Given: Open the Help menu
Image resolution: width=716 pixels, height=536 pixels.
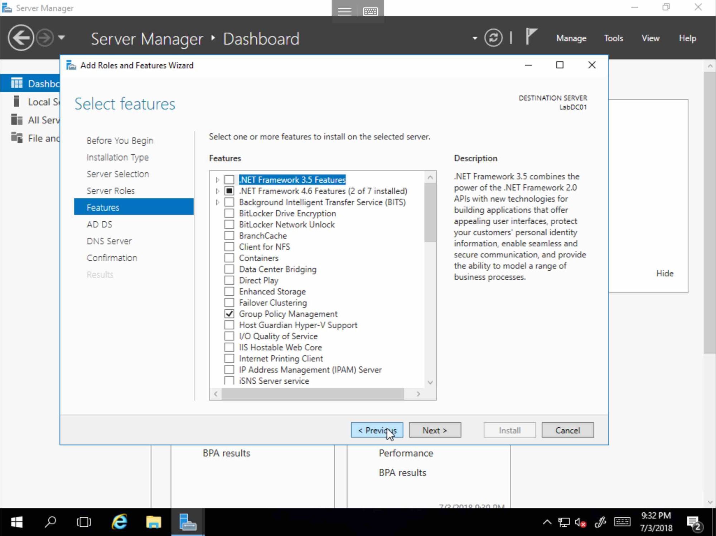Looking at the screenshot, I should click(687, 38).
